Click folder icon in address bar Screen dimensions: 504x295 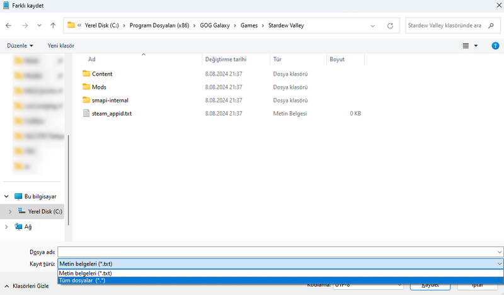click(71, 25)
